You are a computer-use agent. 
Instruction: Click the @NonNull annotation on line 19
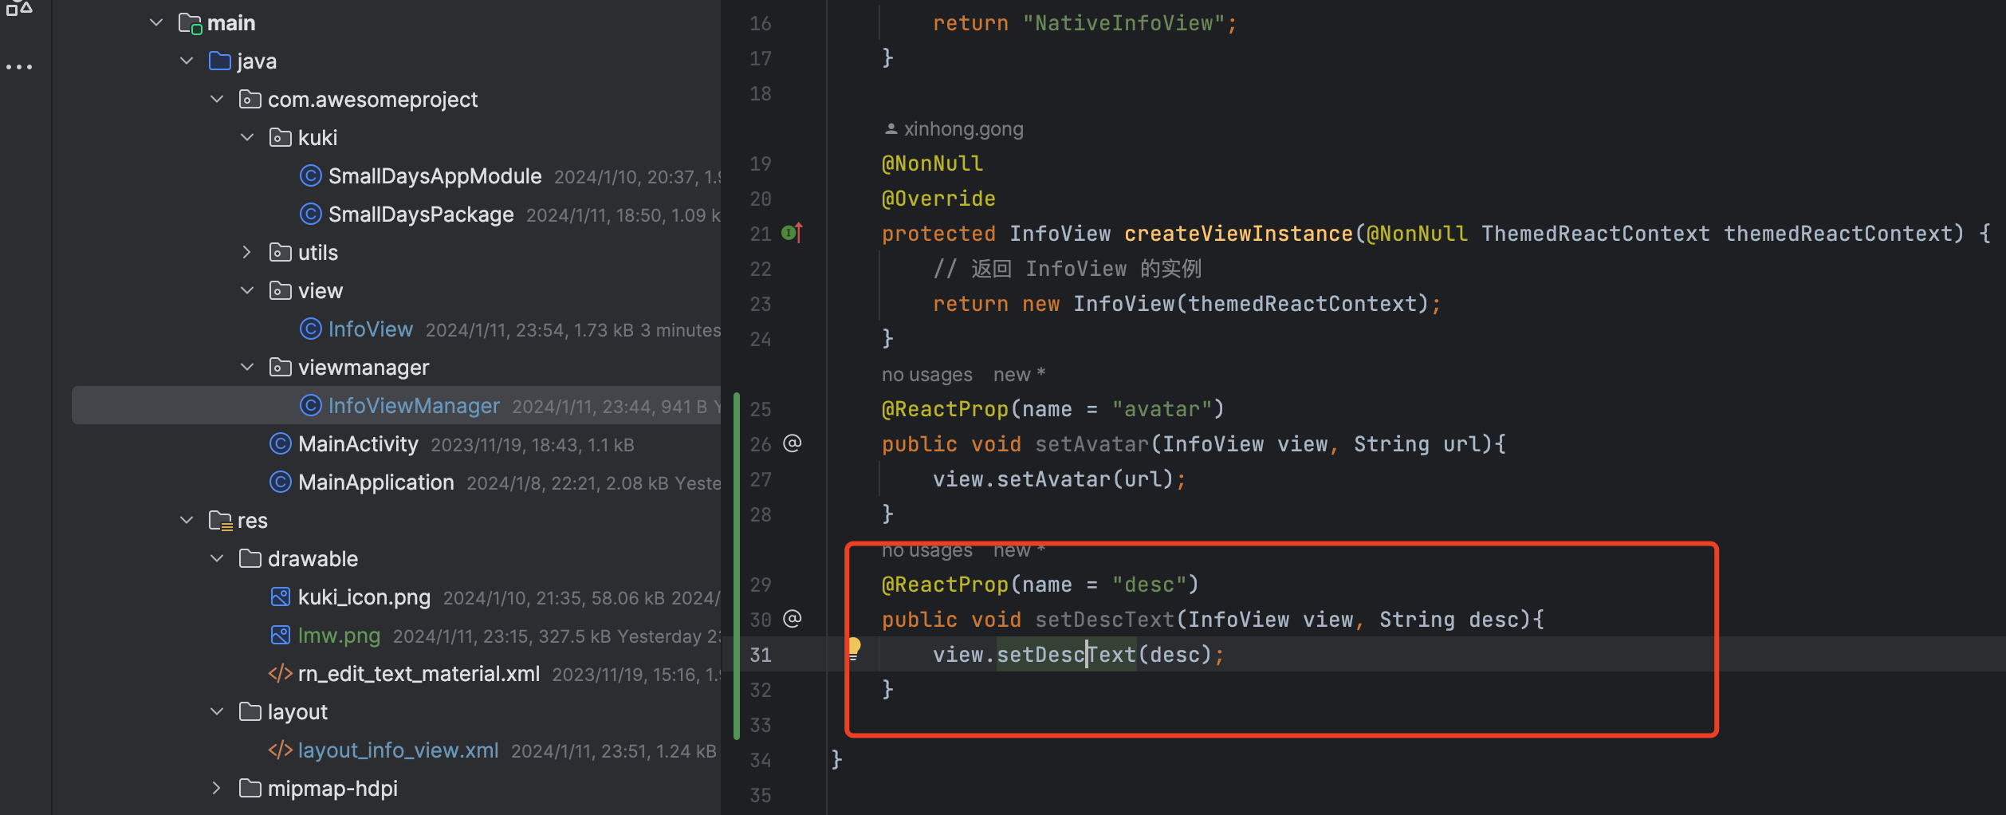(932, 163)
